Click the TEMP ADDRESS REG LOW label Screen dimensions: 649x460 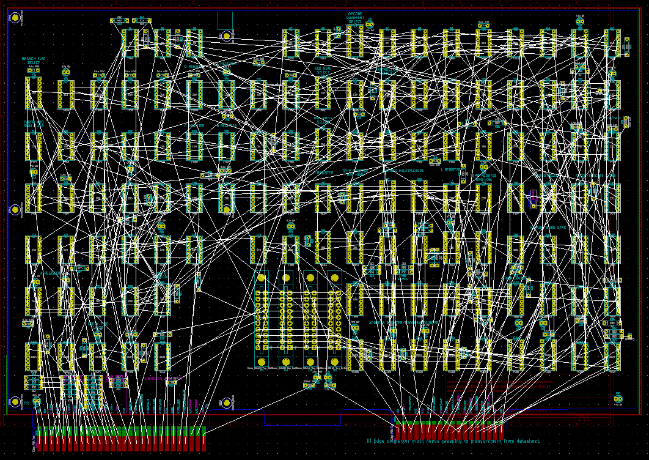pyautogui.click(x=483, y=178)
